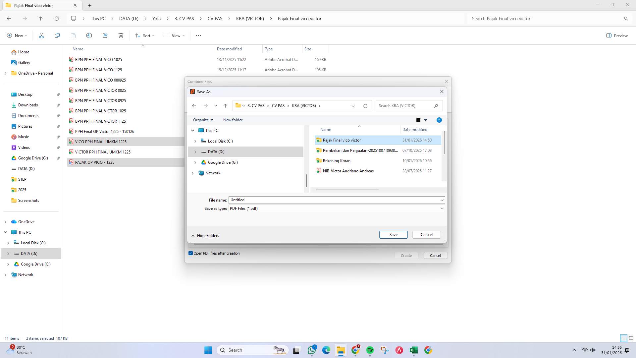
Task: Click the File name input field
Action: tap(334, 200)
